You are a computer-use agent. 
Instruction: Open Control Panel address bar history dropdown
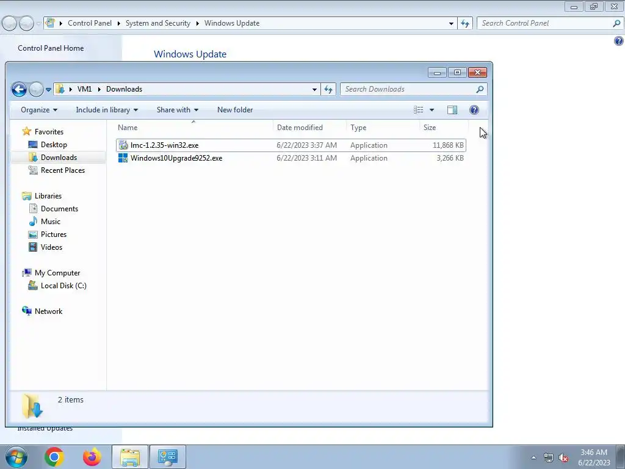451,24
